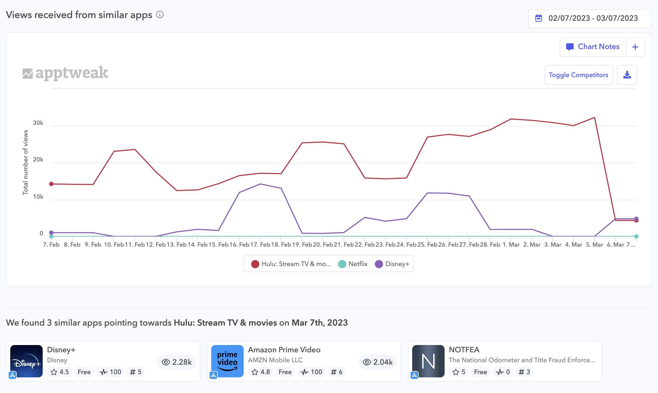Screen dimensions: 658x393
Task: Click the calendar icon in the date picker
Action: click(539, 18)
